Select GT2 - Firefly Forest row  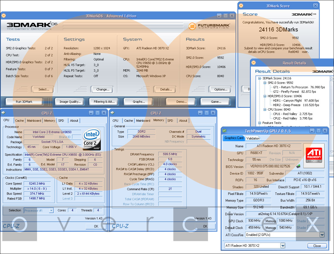tap(294, 92)
